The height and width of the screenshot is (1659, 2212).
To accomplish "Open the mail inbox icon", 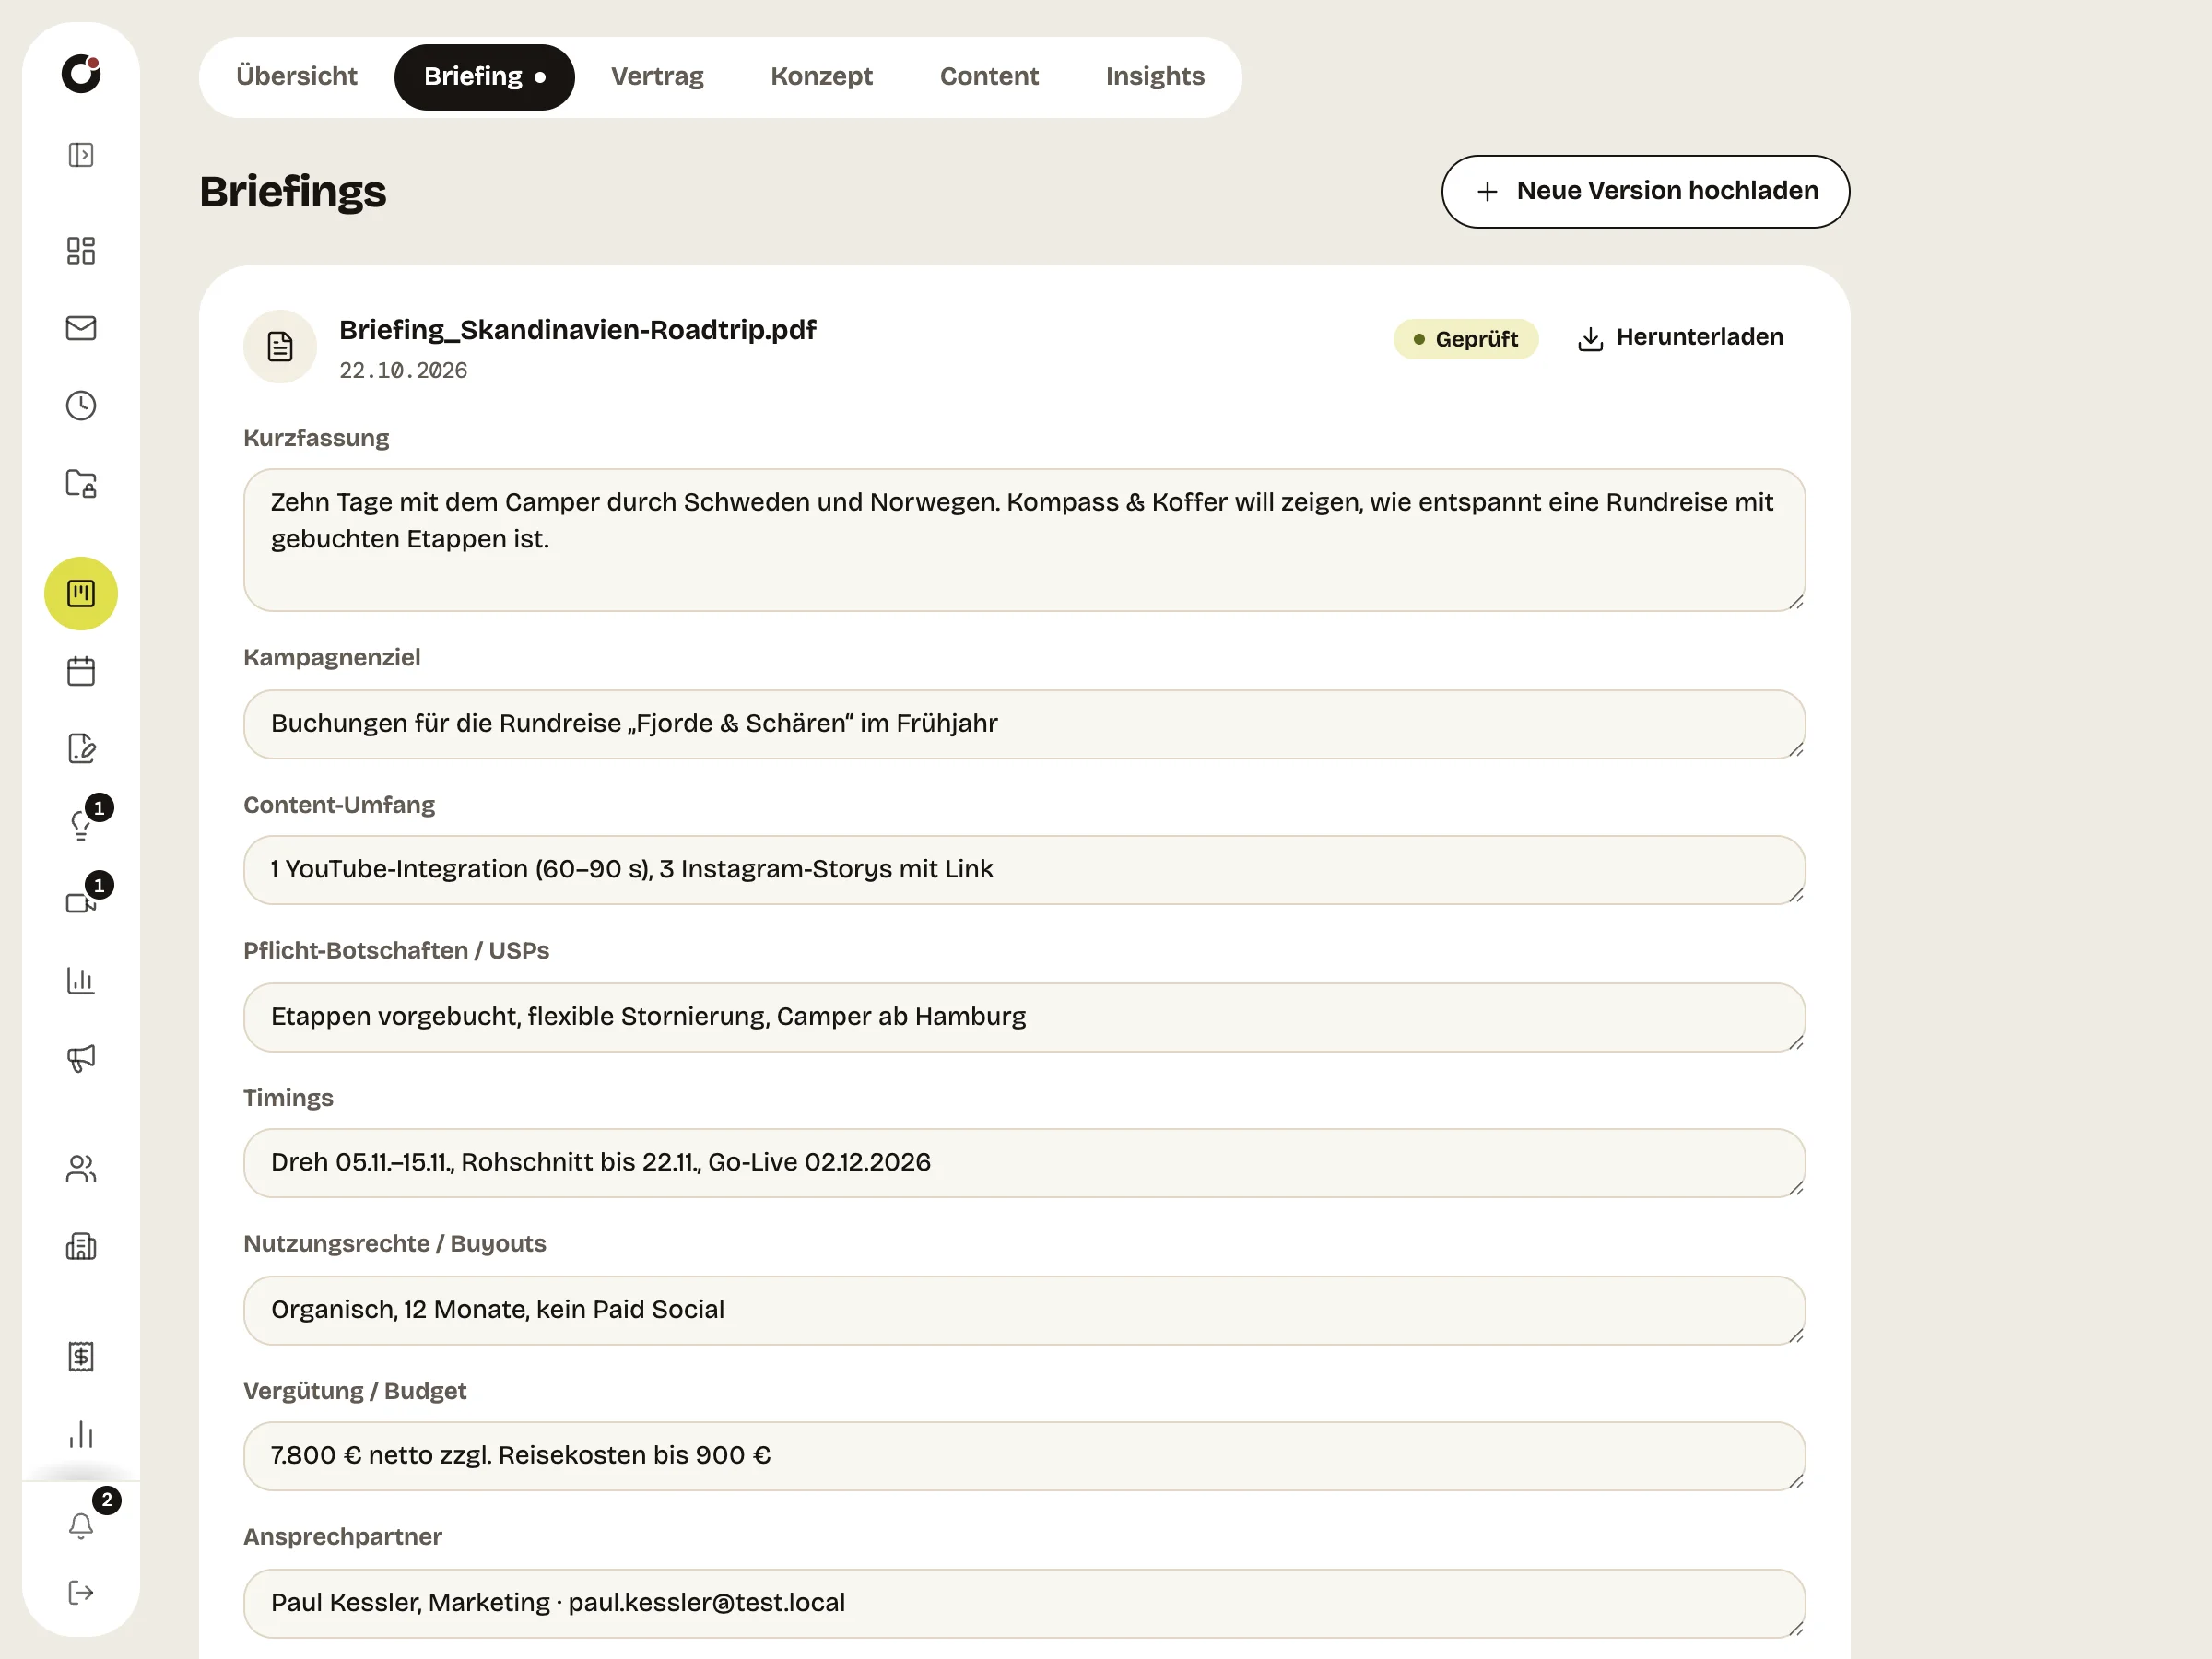I will point(81,328).
